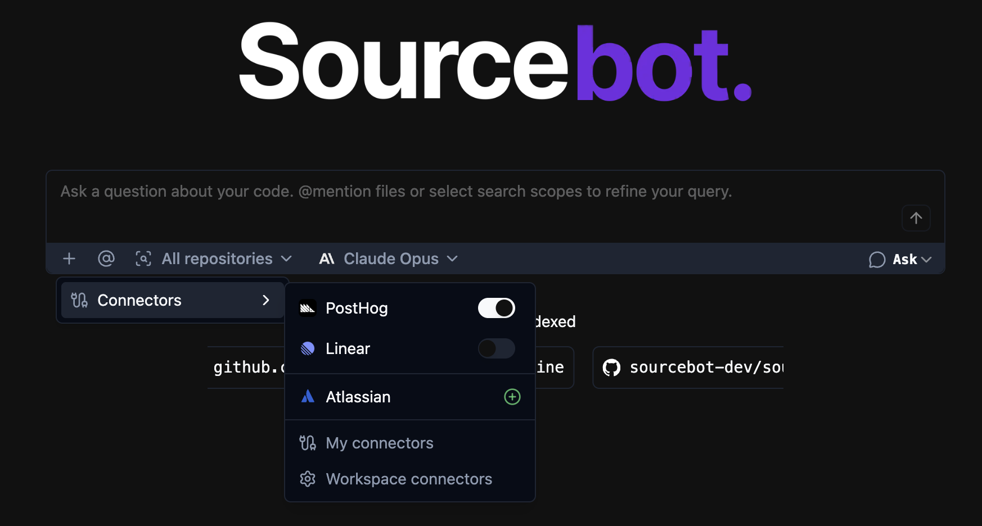The width and height of the screenshot is (982, 526).
Task: Click the Workspace connectors gear icon
Action: (x=308, y=479)
